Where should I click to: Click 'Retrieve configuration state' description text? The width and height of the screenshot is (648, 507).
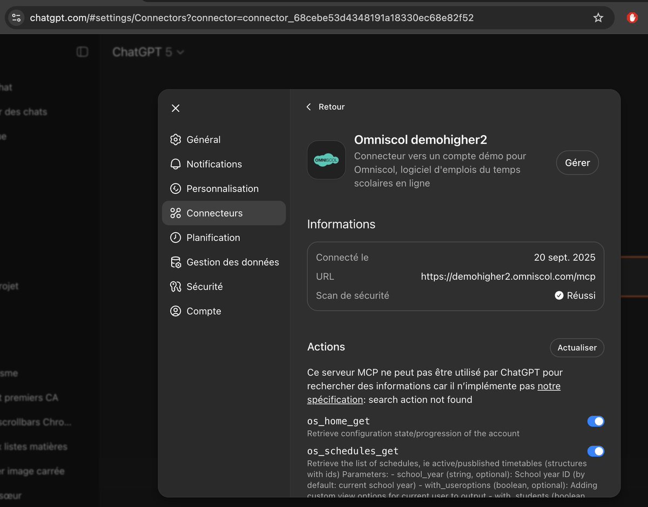click(414, 434)
